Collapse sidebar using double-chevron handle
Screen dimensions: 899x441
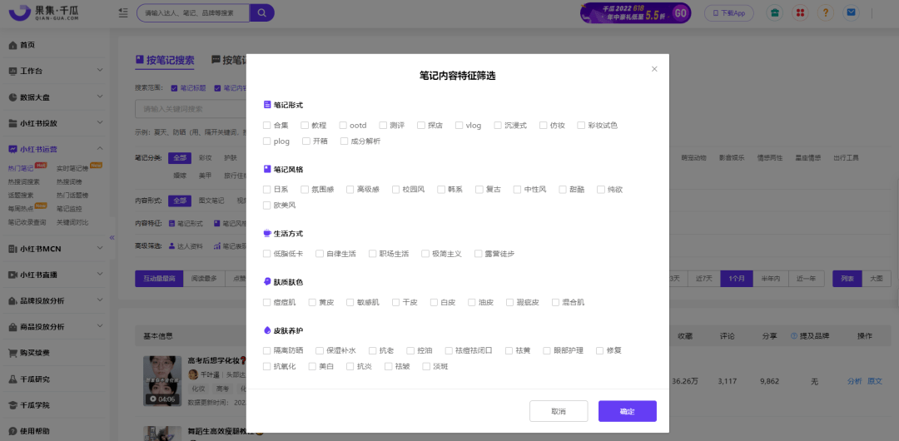point(112,237)
